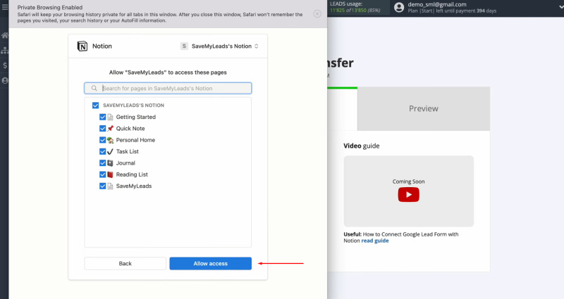Switch to the Preview tab
Screen dimensions: 564x299
424,109
